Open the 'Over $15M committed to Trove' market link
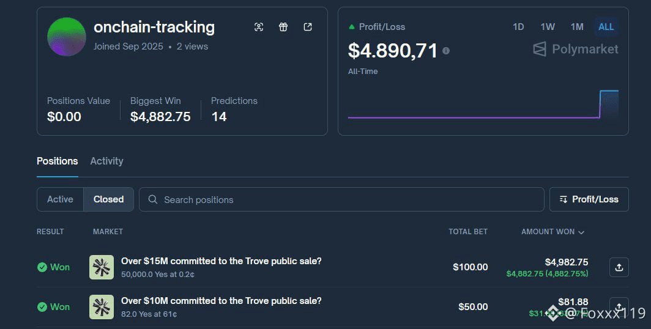 click(x=221, y=261)
